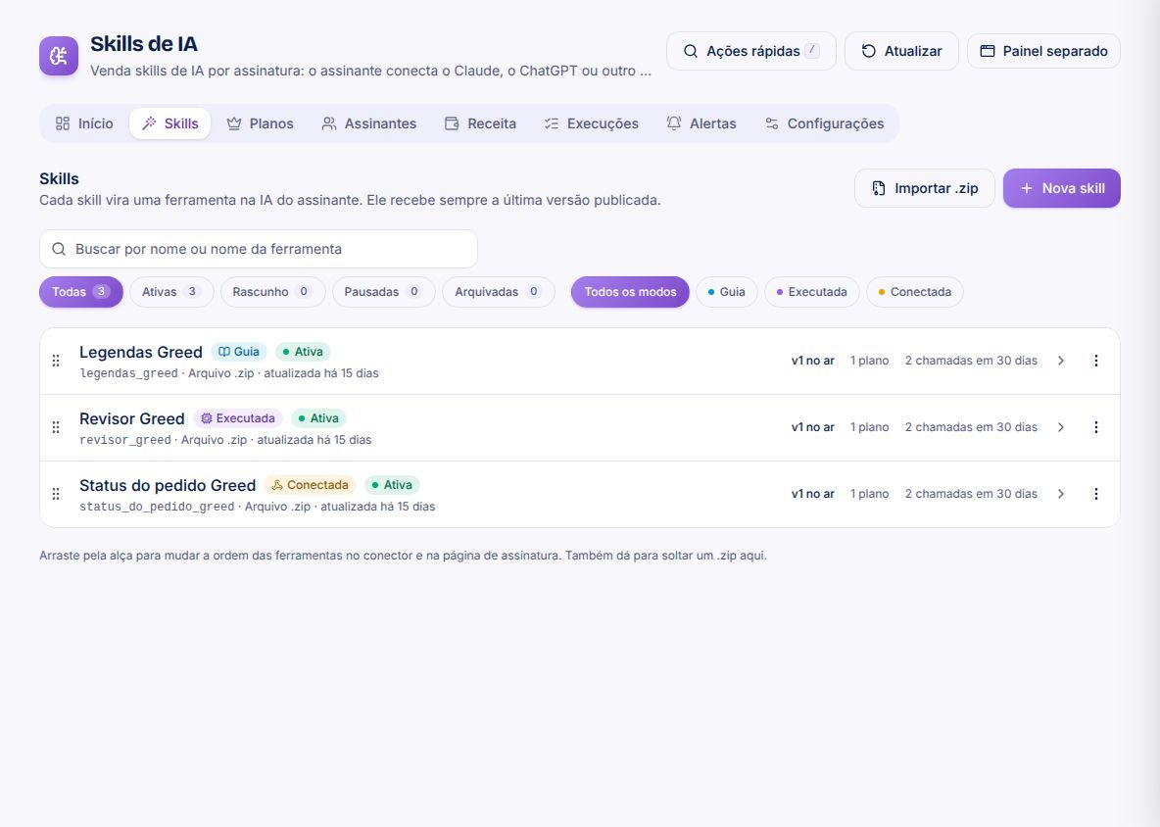Open the three-dot menu for Status do pedido Greed

[x=1095, y=494]
